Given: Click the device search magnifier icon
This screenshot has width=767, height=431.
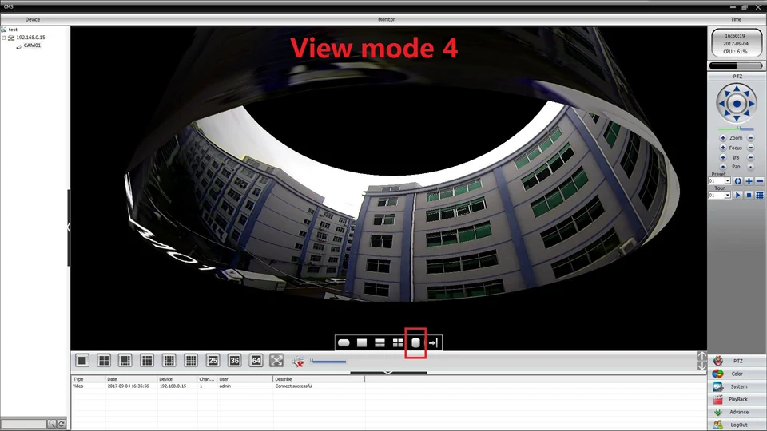Looking at the screenshot, I should pyautogui.click(x=51, y=424).
